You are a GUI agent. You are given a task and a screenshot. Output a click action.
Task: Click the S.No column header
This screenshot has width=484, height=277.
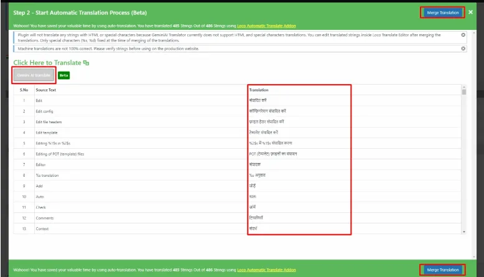[x=24, y=90]
